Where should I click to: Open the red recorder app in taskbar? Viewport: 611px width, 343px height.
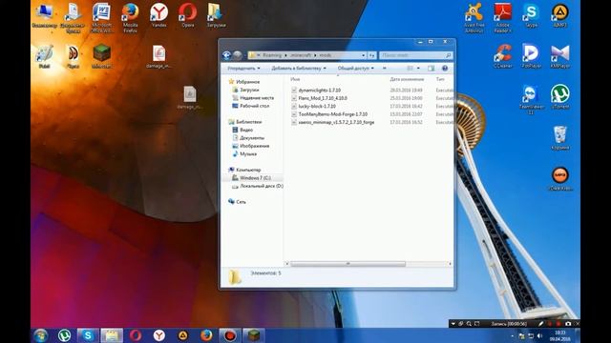pyautogui.click(x=230, y=335)
